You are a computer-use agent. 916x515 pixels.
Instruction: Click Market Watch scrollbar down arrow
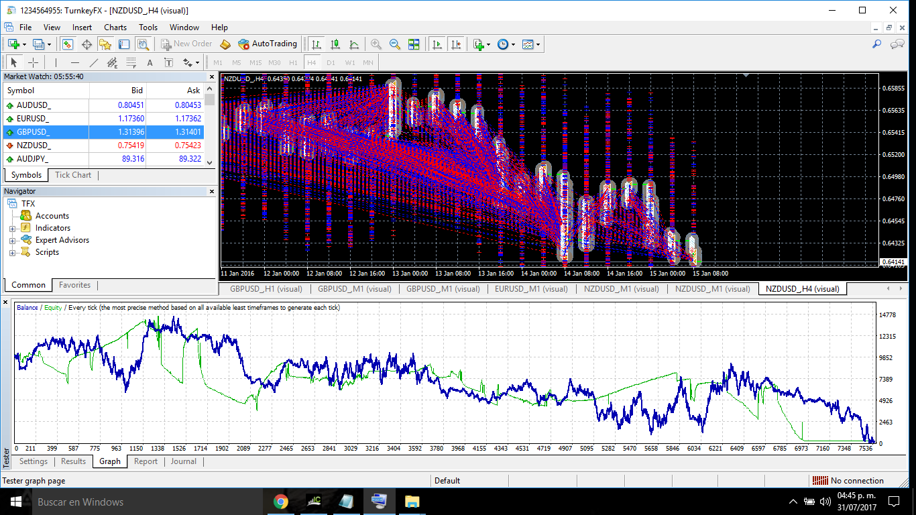(210, 162)
